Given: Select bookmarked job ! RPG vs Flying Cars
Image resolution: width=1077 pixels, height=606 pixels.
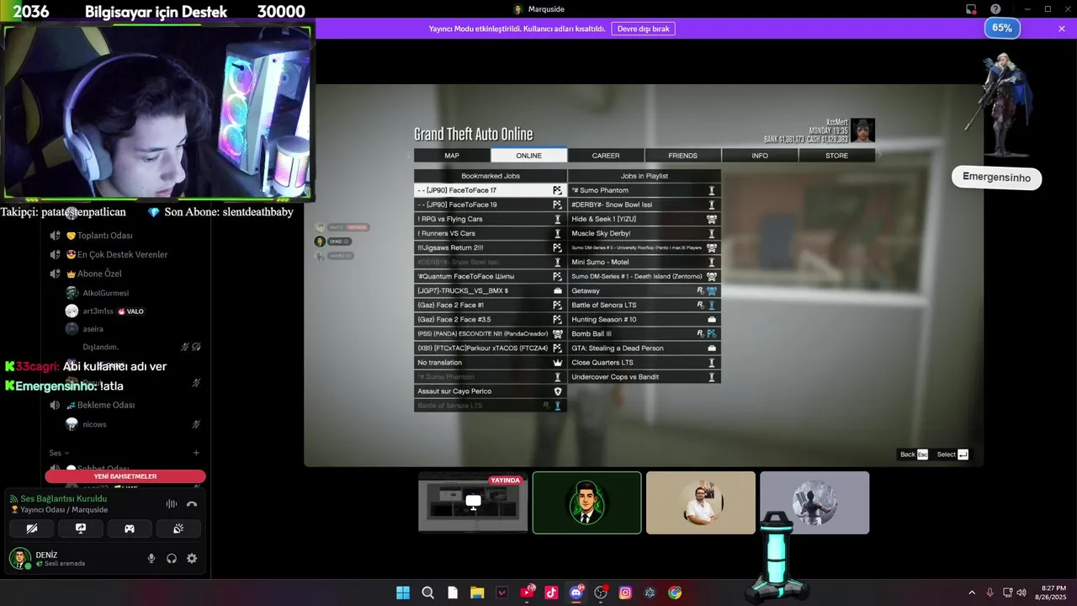Looking at the screenshot, I should click(490, 219).
